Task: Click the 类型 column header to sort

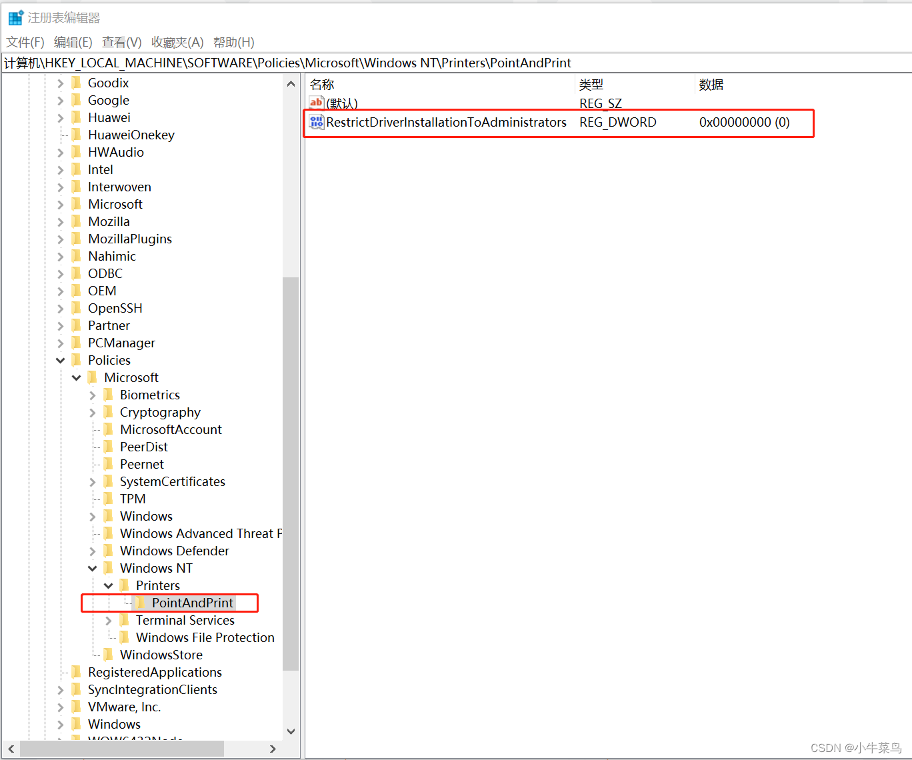Action: coord(591,84)
